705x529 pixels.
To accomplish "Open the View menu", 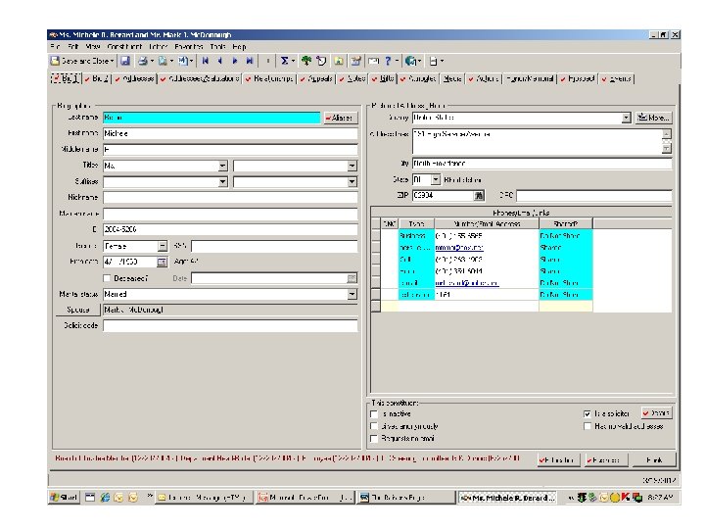I will click(93, 47).
